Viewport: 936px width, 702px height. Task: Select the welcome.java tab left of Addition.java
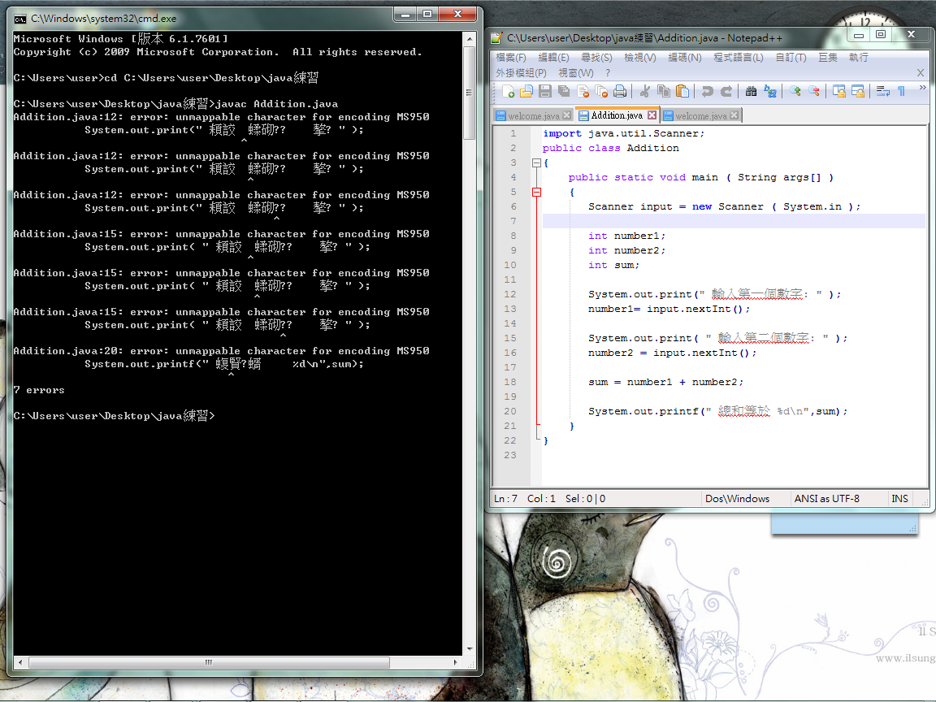click(534, 116)
